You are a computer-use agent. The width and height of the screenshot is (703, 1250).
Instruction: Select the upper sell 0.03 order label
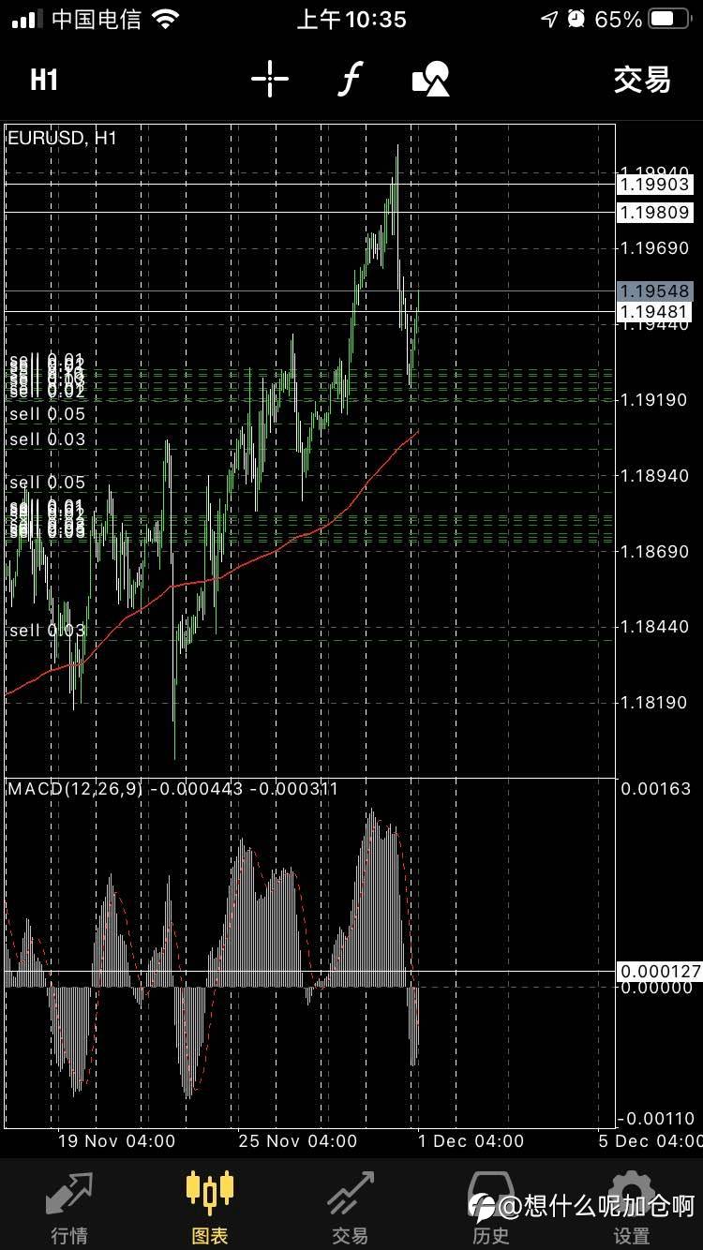[47, 439]
